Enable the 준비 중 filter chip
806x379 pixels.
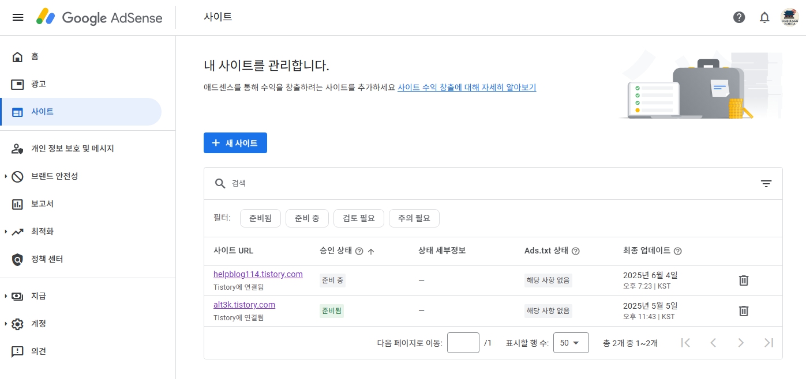[307, 218]
